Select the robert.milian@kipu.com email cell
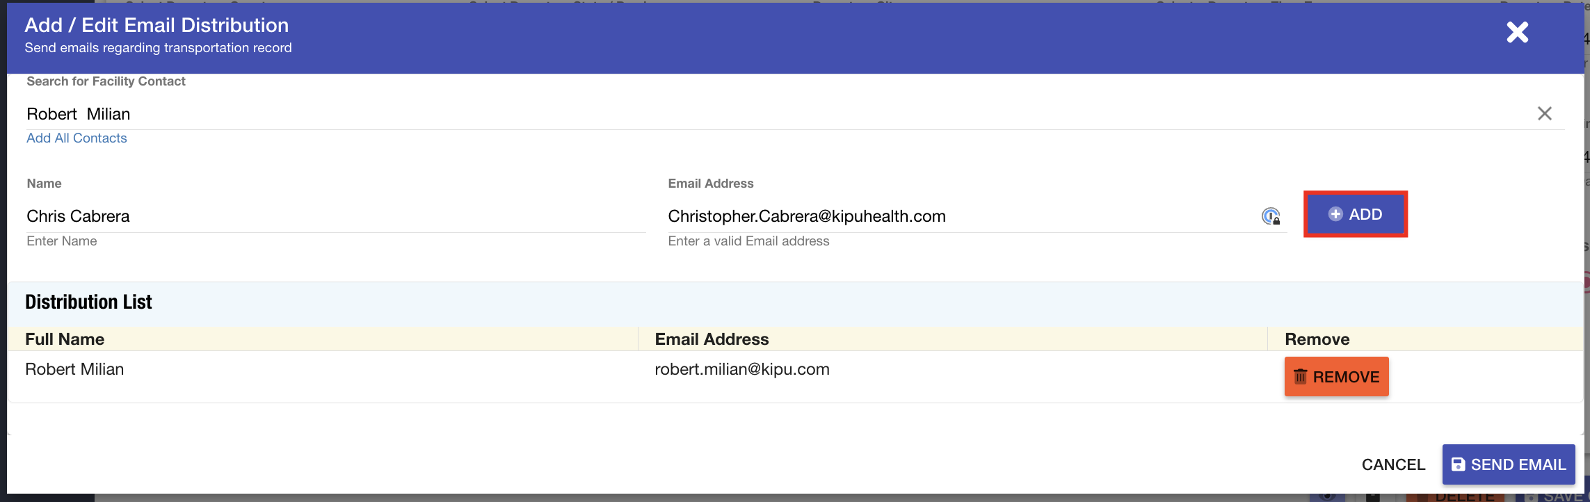The width and height of the screenshot is (1590, 502). (741, 369)
